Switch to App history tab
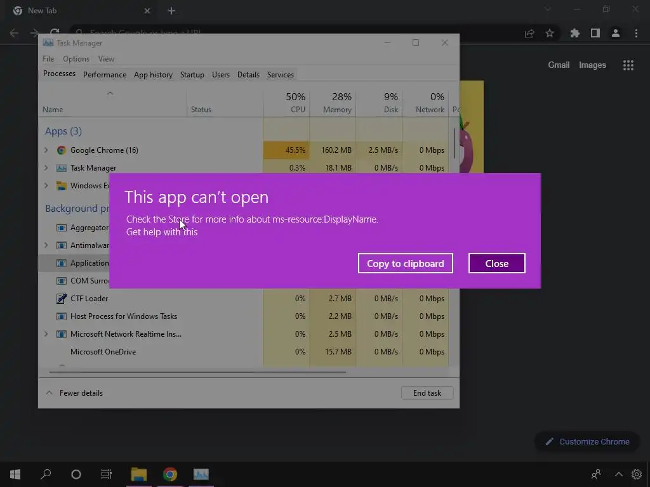 point(153,75)
